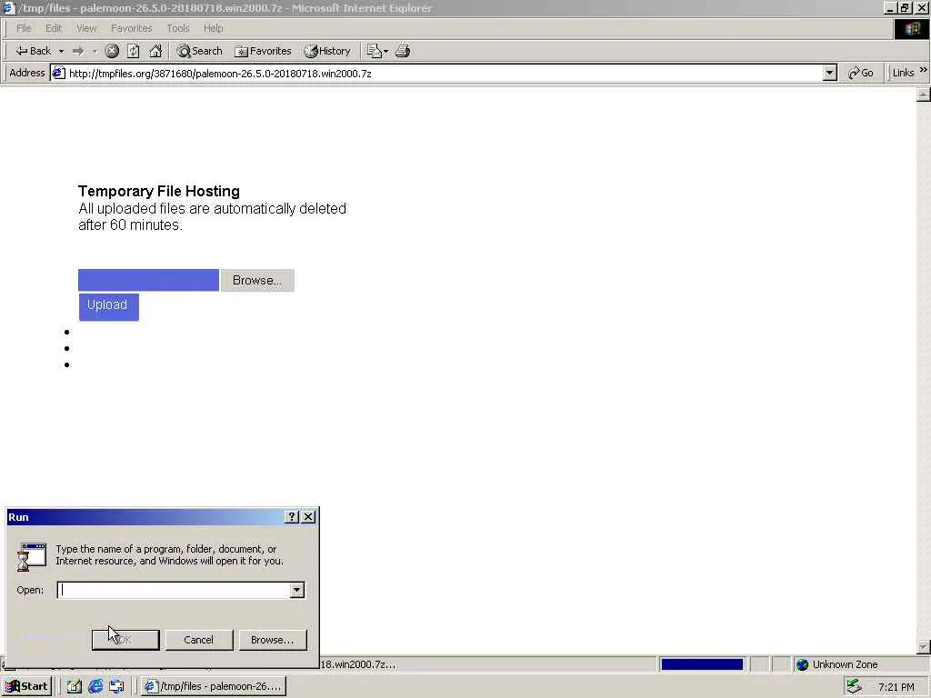Stop page loading with Stop icon
The height and width of the screenshot is (698, 931).
(112, 51)
